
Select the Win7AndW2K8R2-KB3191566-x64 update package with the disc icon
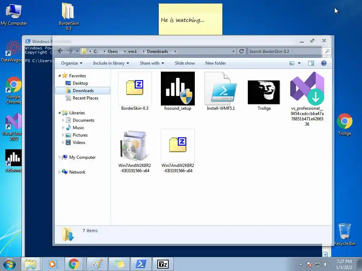(x=135, y=151)
